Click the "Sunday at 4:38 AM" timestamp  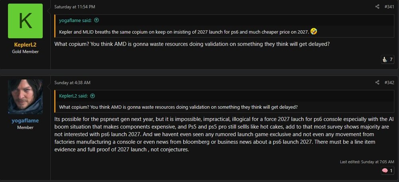(72, 82)
